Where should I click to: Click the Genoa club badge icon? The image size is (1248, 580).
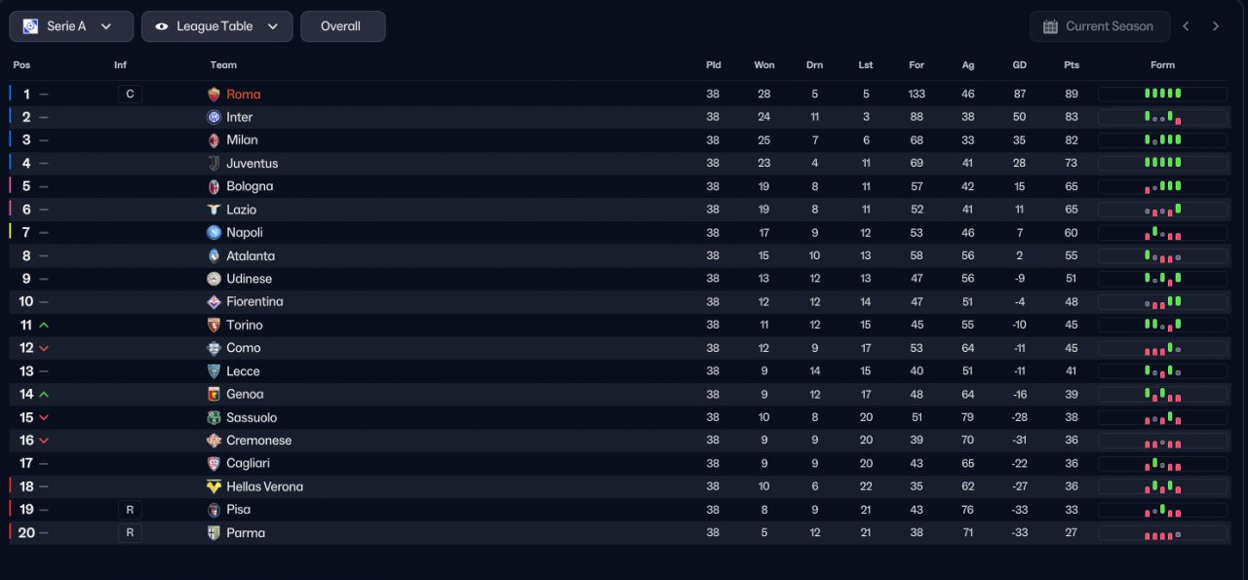click(x=214, y=395)
